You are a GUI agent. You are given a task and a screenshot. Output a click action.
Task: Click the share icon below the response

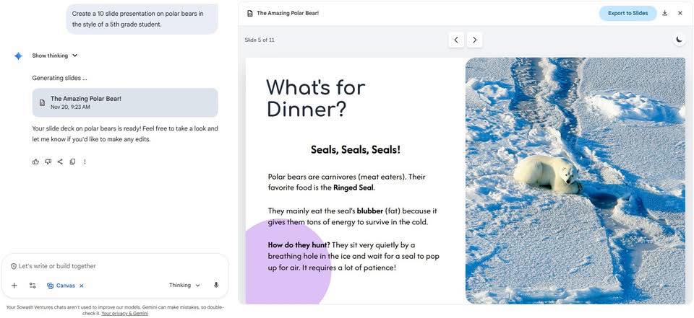tap(60, 162)
